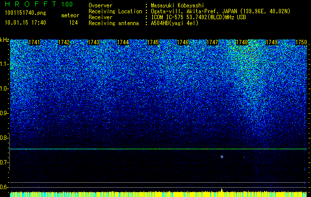Click the Receiving Location label
The width and height of the screenshot is (311, 197).
pos(115,11)
